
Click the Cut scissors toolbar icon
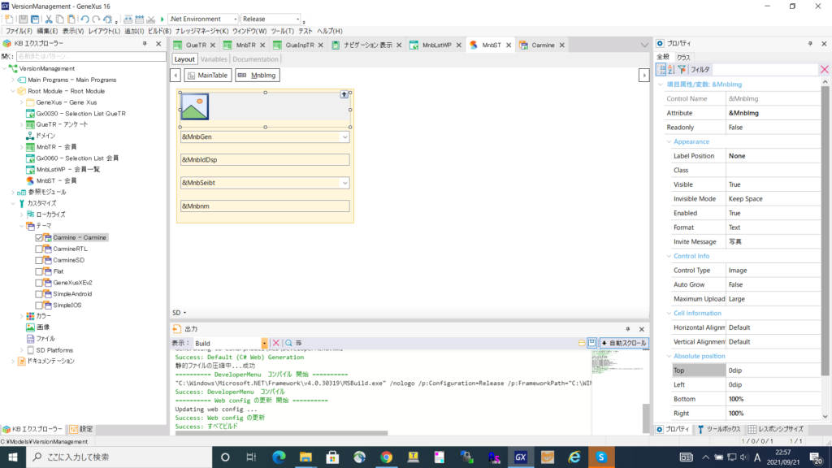pos(48,19)
